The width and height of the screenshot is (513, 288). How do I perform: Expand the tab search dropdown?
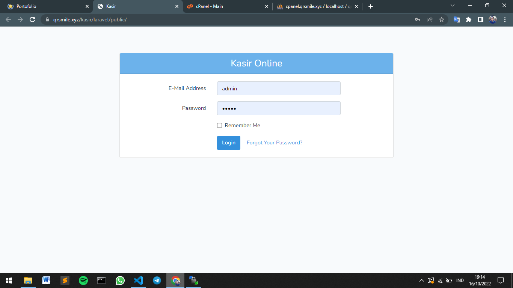click(x=452, y=6)
